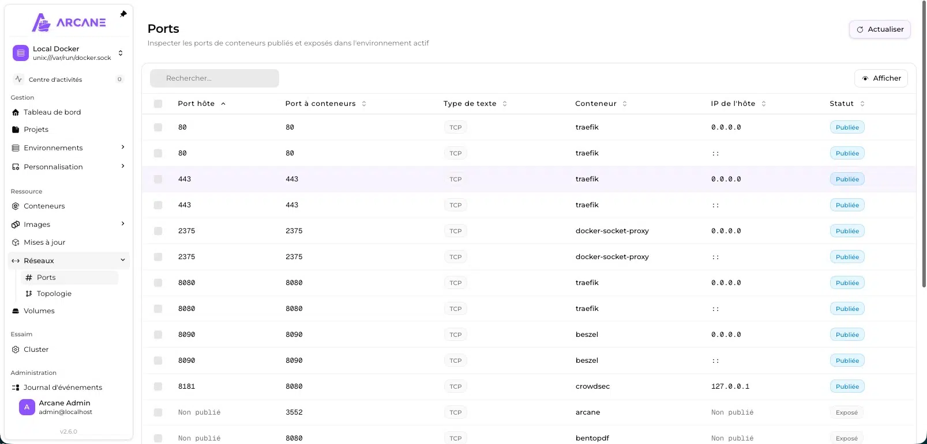Click the v2.6.0 version label
Image resolution: width=927 pixels, height=444 pixels.
click(69, 431)
